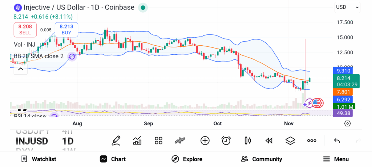Open the object tree layers icon

pos(290,141)
